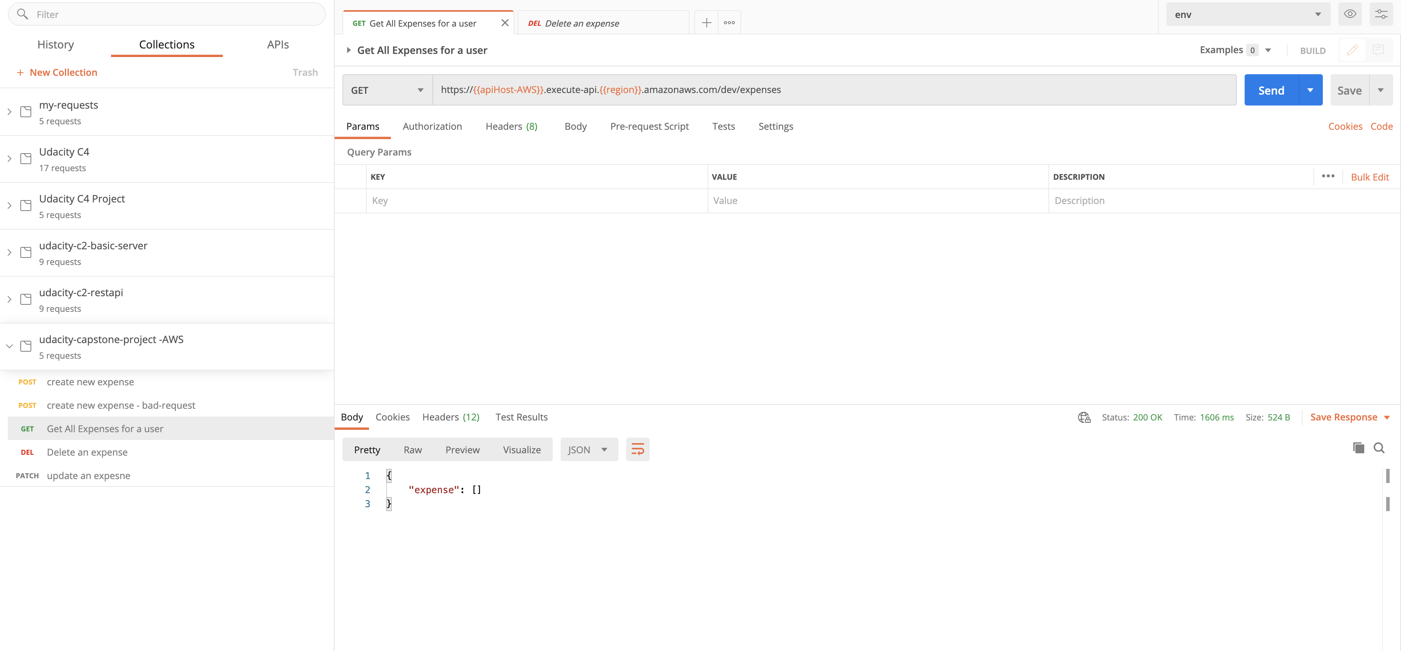
Task: Click the new tab plus icon
Action: click(x=706, y=23)
